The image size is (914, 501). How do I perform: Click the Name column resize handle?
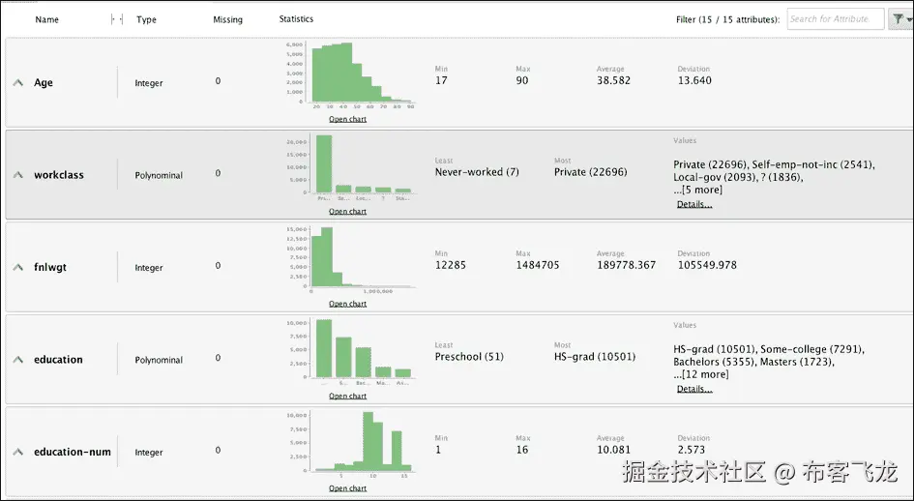tap(117, 19)
